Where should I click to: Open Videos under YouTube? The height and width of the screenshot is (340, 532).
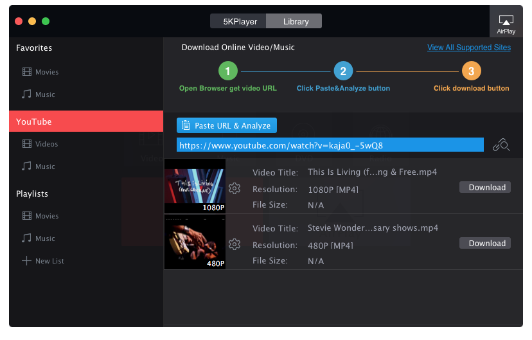[x=46, y=144]
